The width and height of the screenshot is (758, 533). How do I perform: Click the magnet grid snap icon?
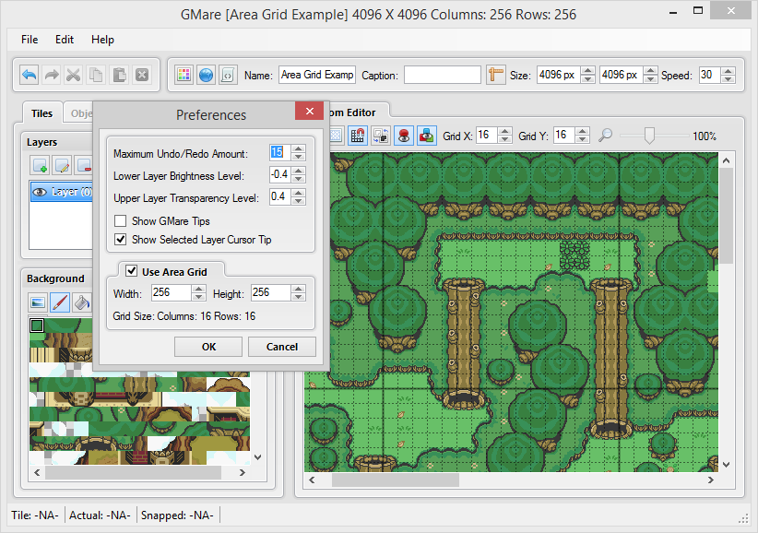358,136
